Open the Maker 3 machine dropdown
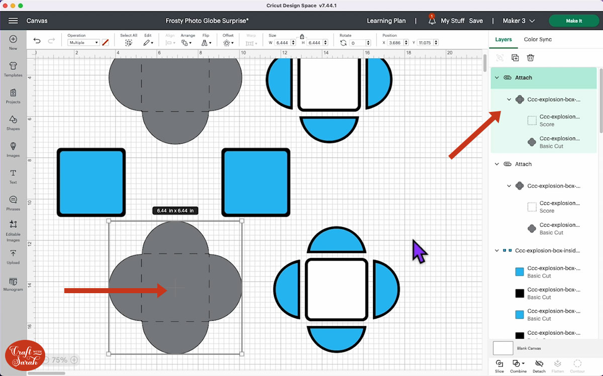Screen dimensions: 603x376 click(x=519, y=21)
